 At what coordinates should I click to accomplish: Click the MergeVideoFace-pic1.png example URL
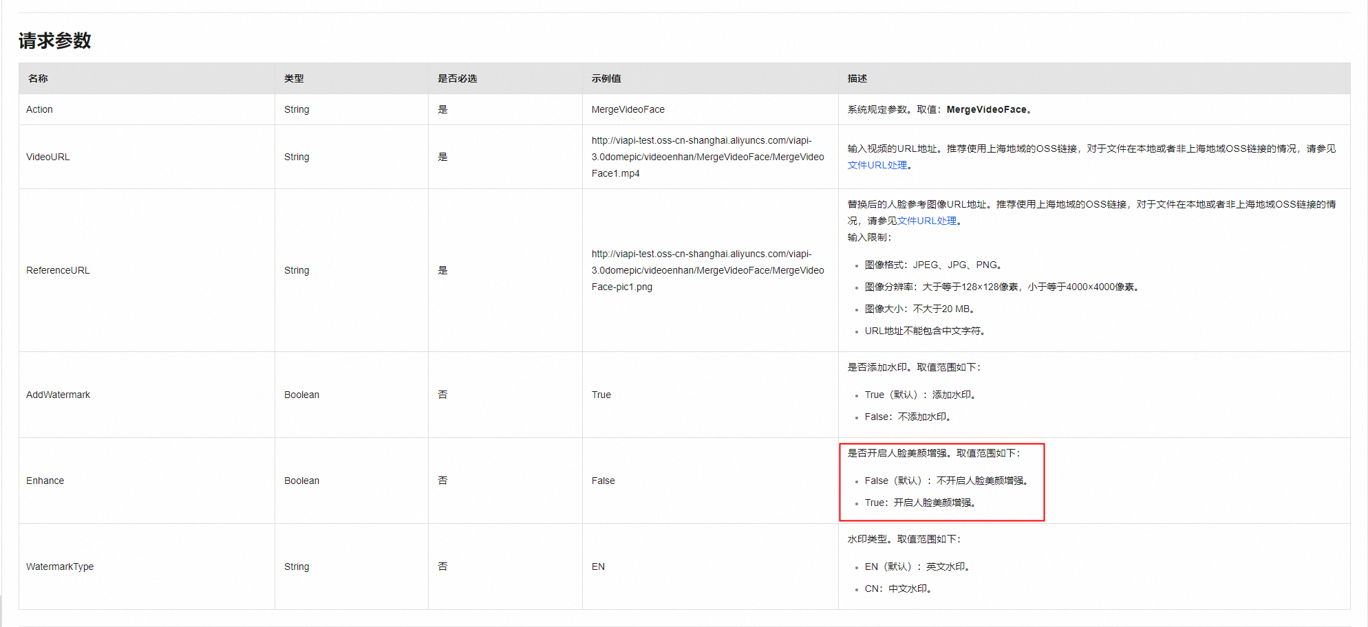pos(708,270)
